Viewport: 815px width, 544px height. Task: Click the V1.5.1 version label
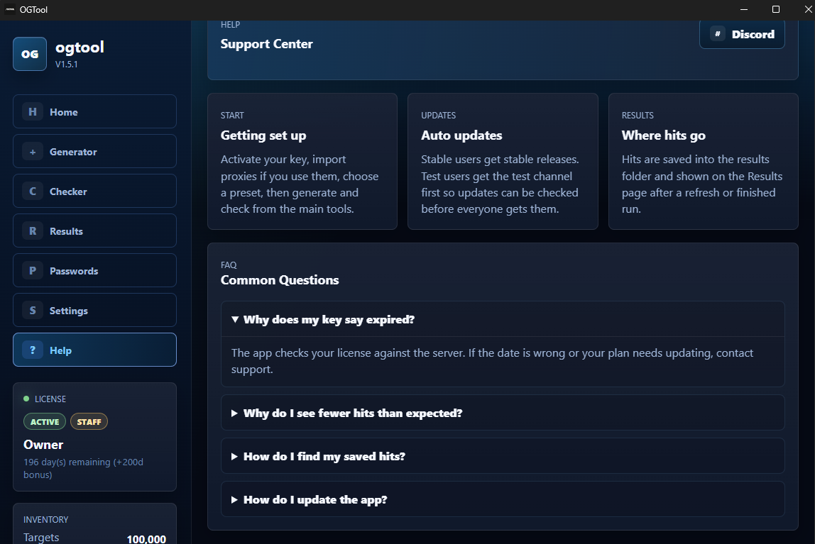[x=67, y=65]
